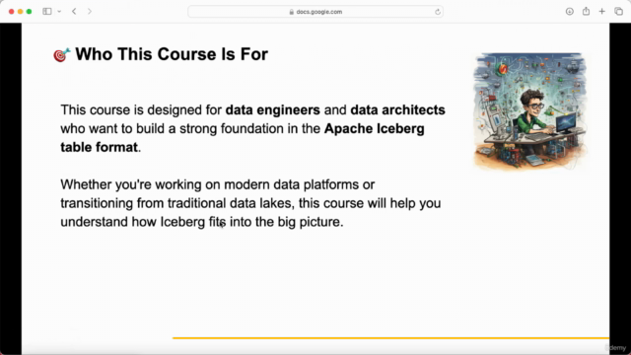Screen dimensions: 631x355
Task: Reload the page using the refresh icon
Action: pyautogui.click(x=438, y=12)
